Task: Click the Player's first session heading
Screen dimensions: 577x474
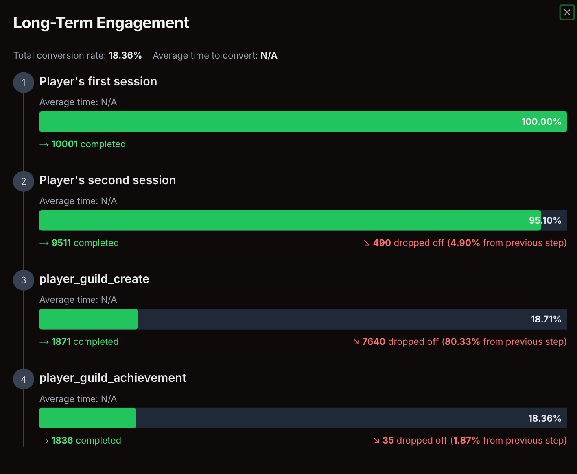Action: tap(98, 81)
